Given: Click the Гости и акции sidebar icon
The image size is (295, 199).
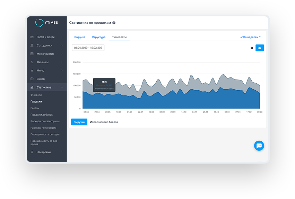Looking at the screenshot, I should click(32, 37).
